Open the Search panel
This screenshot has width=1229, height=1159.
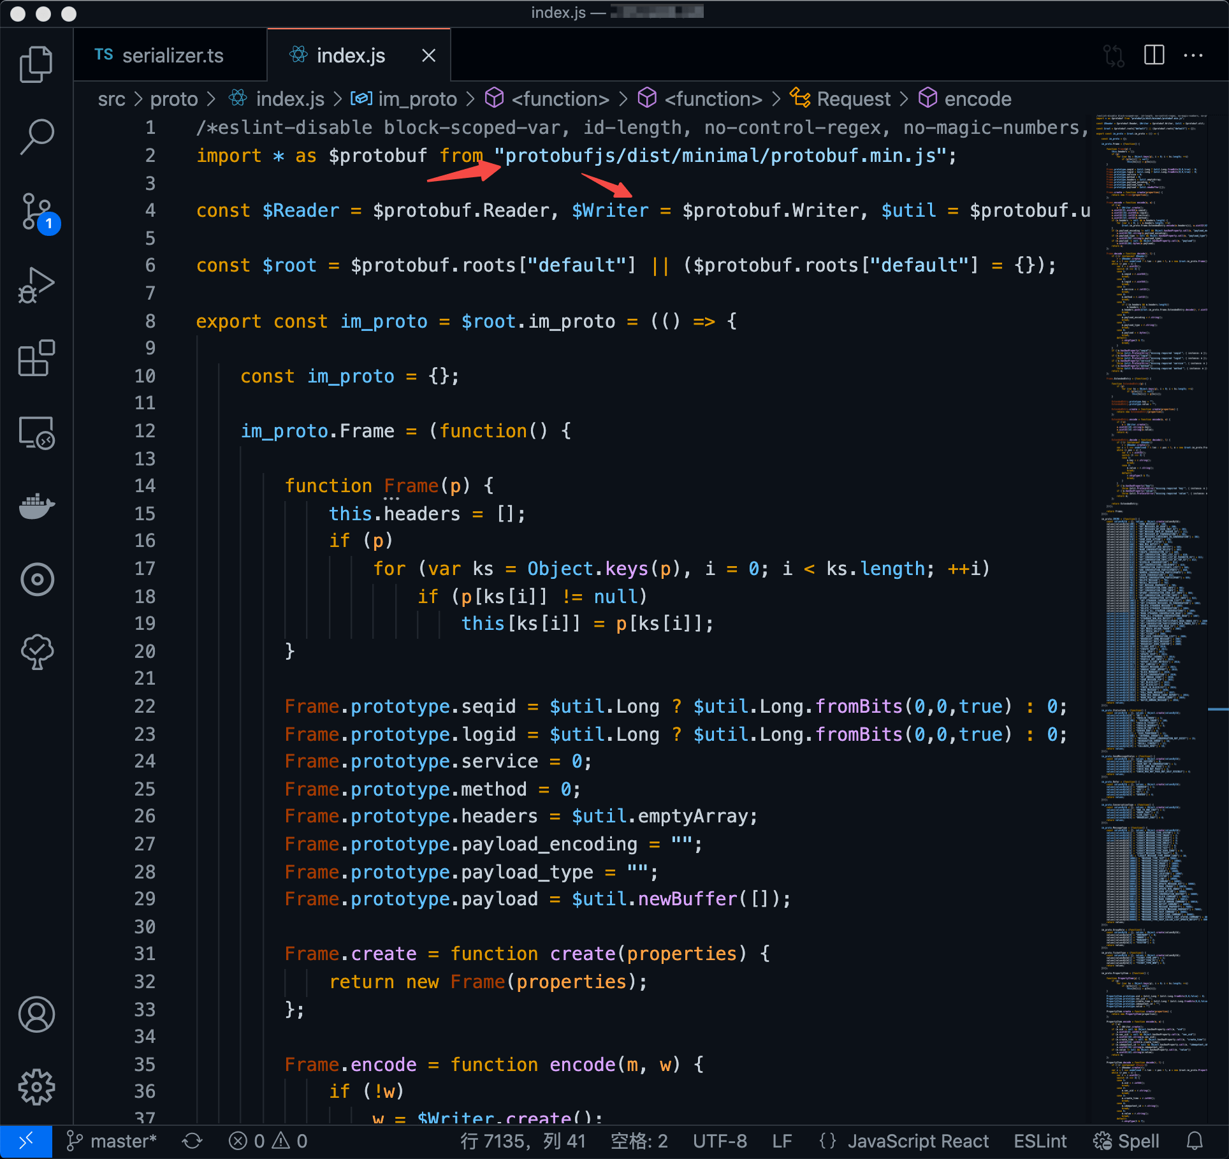click(x=36, y=136)
